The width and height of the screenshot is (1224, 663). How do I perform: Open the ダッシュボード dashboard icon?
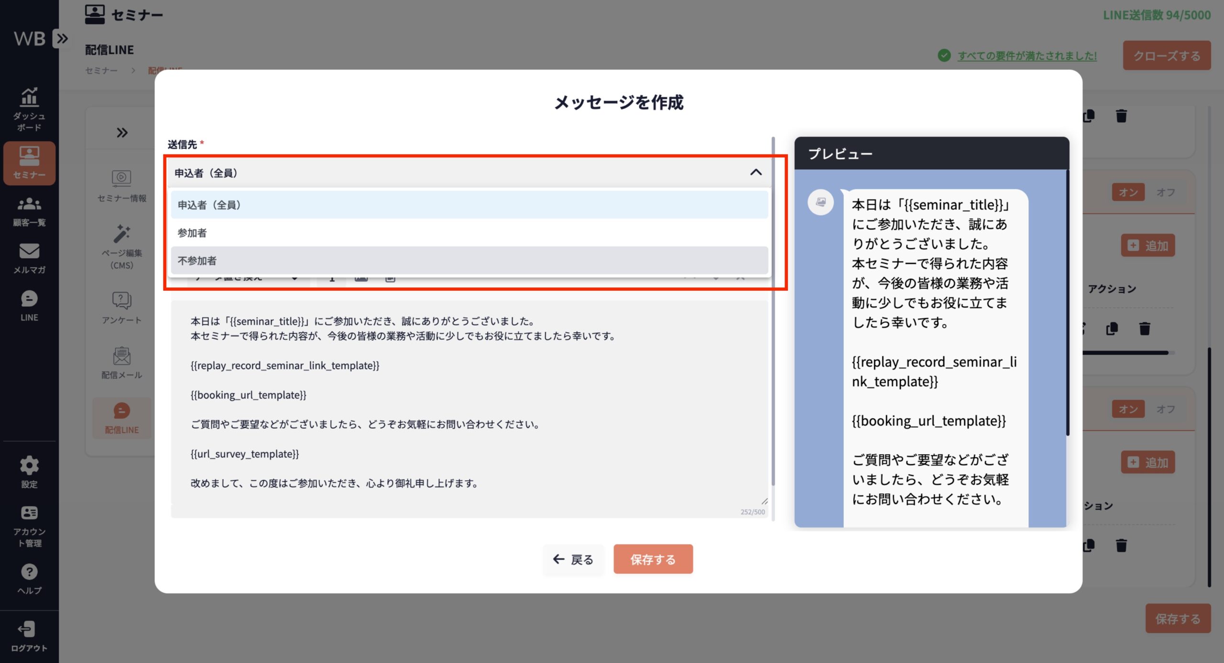(29, 98)
